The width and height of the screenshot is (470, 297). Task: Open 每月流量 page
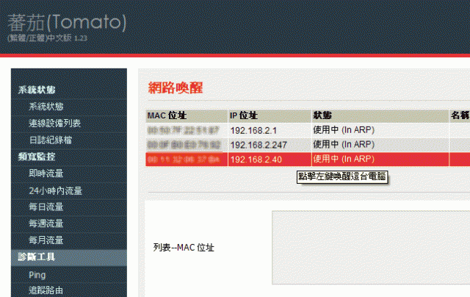pos(46,240)
